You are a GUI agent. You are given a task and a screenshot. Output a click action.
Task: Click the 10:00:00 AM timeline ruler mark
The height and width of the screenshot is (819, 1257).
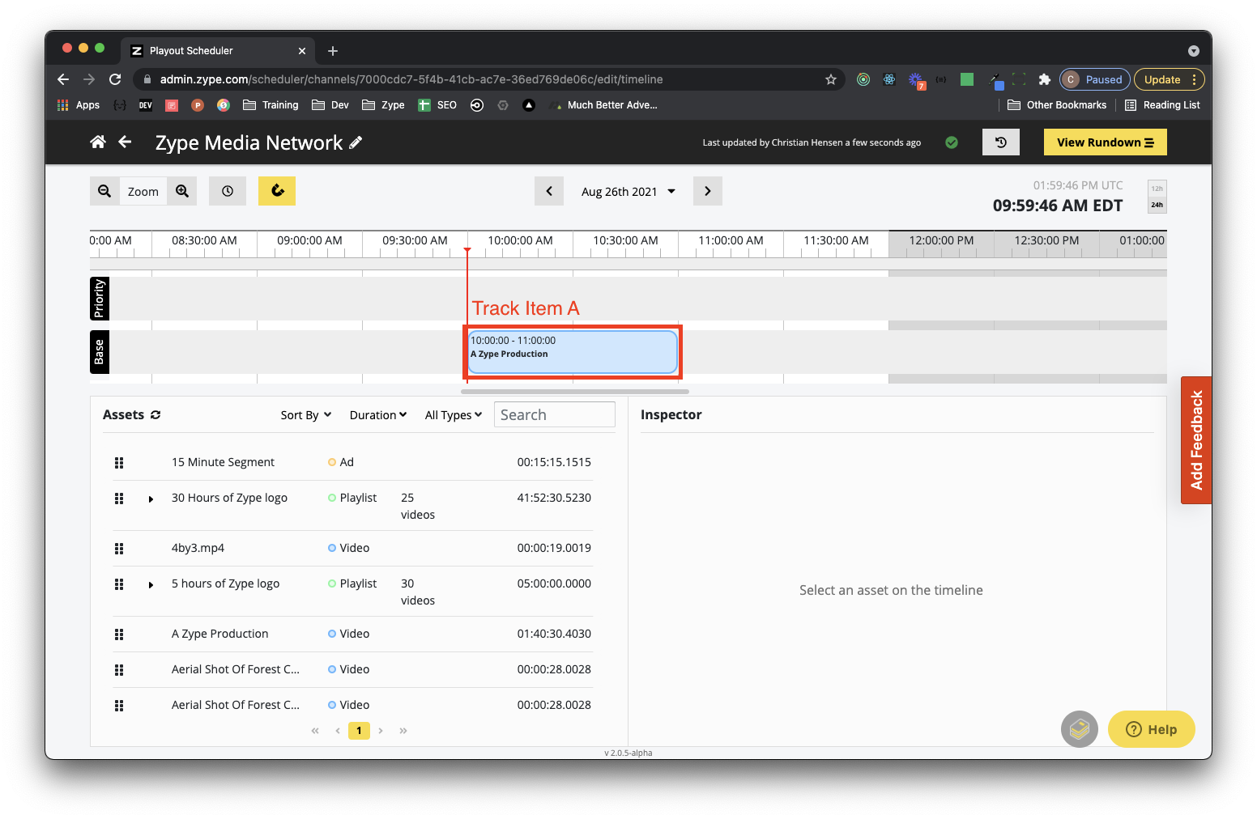pyautogui.click(x=520, y=240)
